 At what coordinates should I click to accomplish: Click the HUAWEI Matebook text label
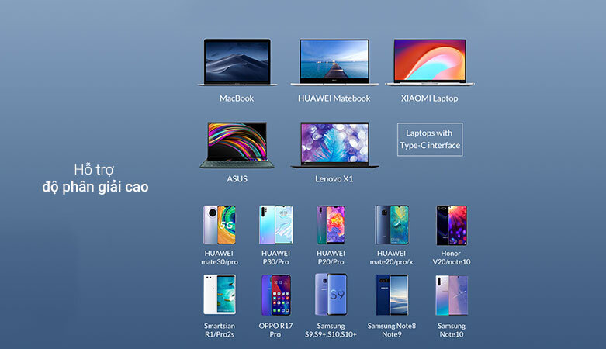334,98
